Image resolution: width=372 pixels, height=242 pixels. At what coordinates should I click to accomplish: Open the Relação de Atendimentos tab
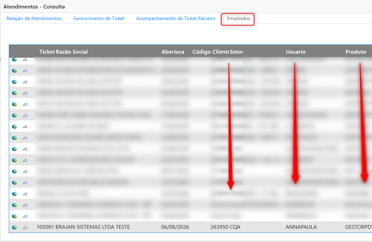(34, 18)
